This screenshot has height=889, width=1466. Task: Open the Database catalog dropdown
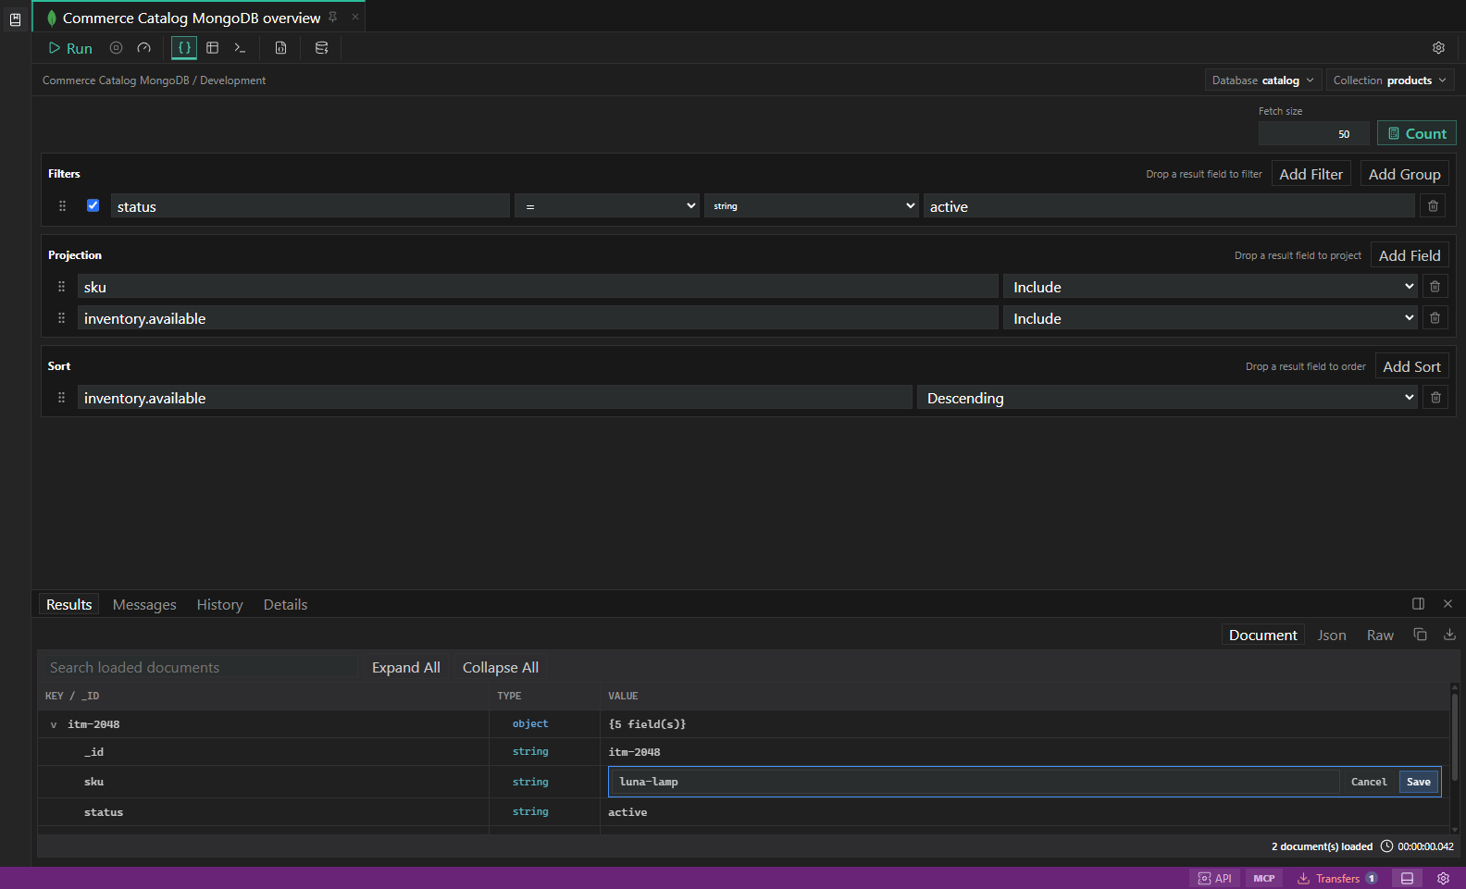(1262, 80)
